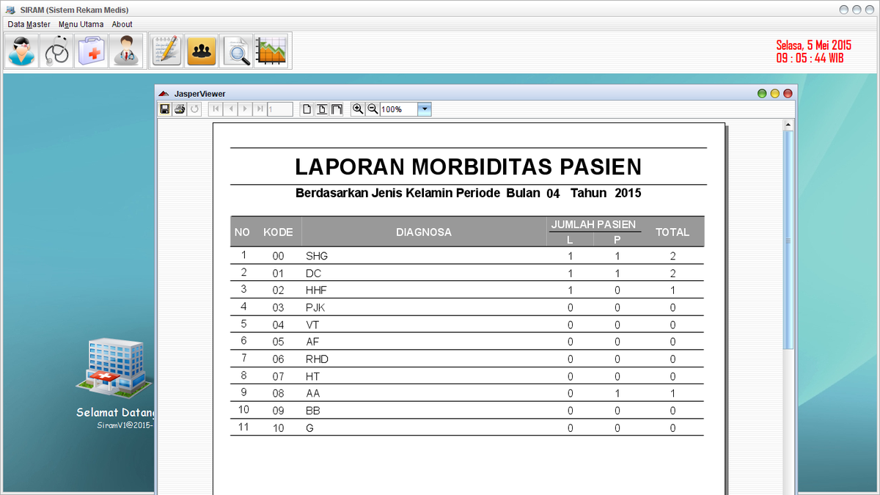Viewport: 880px width, 495px height.
Task: Click kode 08 in the AA row
Action: pos(278,394)
